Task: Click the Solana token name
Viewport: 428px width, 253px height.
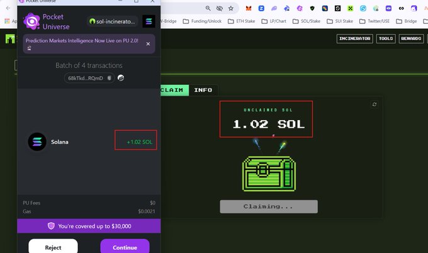Action: pos(60,142)
